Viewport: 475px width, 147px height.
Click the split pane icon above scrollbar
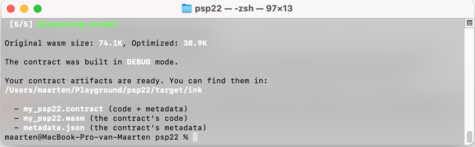469,23
